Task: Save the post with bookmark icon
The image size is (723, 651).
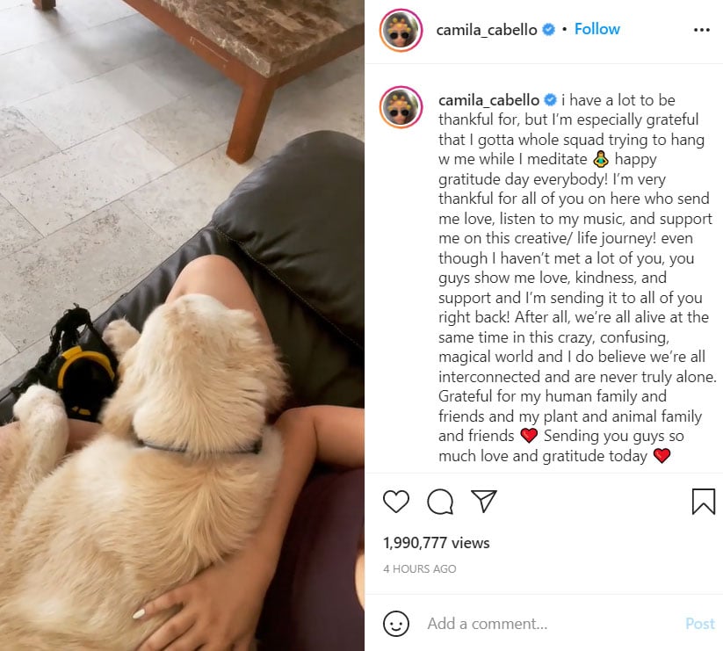Action: point(703,502)
